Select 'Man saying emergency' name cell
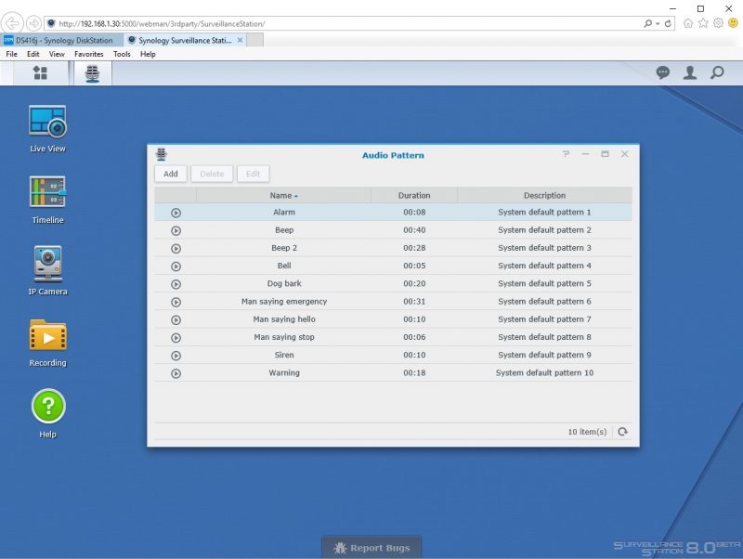This screenshot has width=743, height=559. pyautogui.click(x=284, y=302)
